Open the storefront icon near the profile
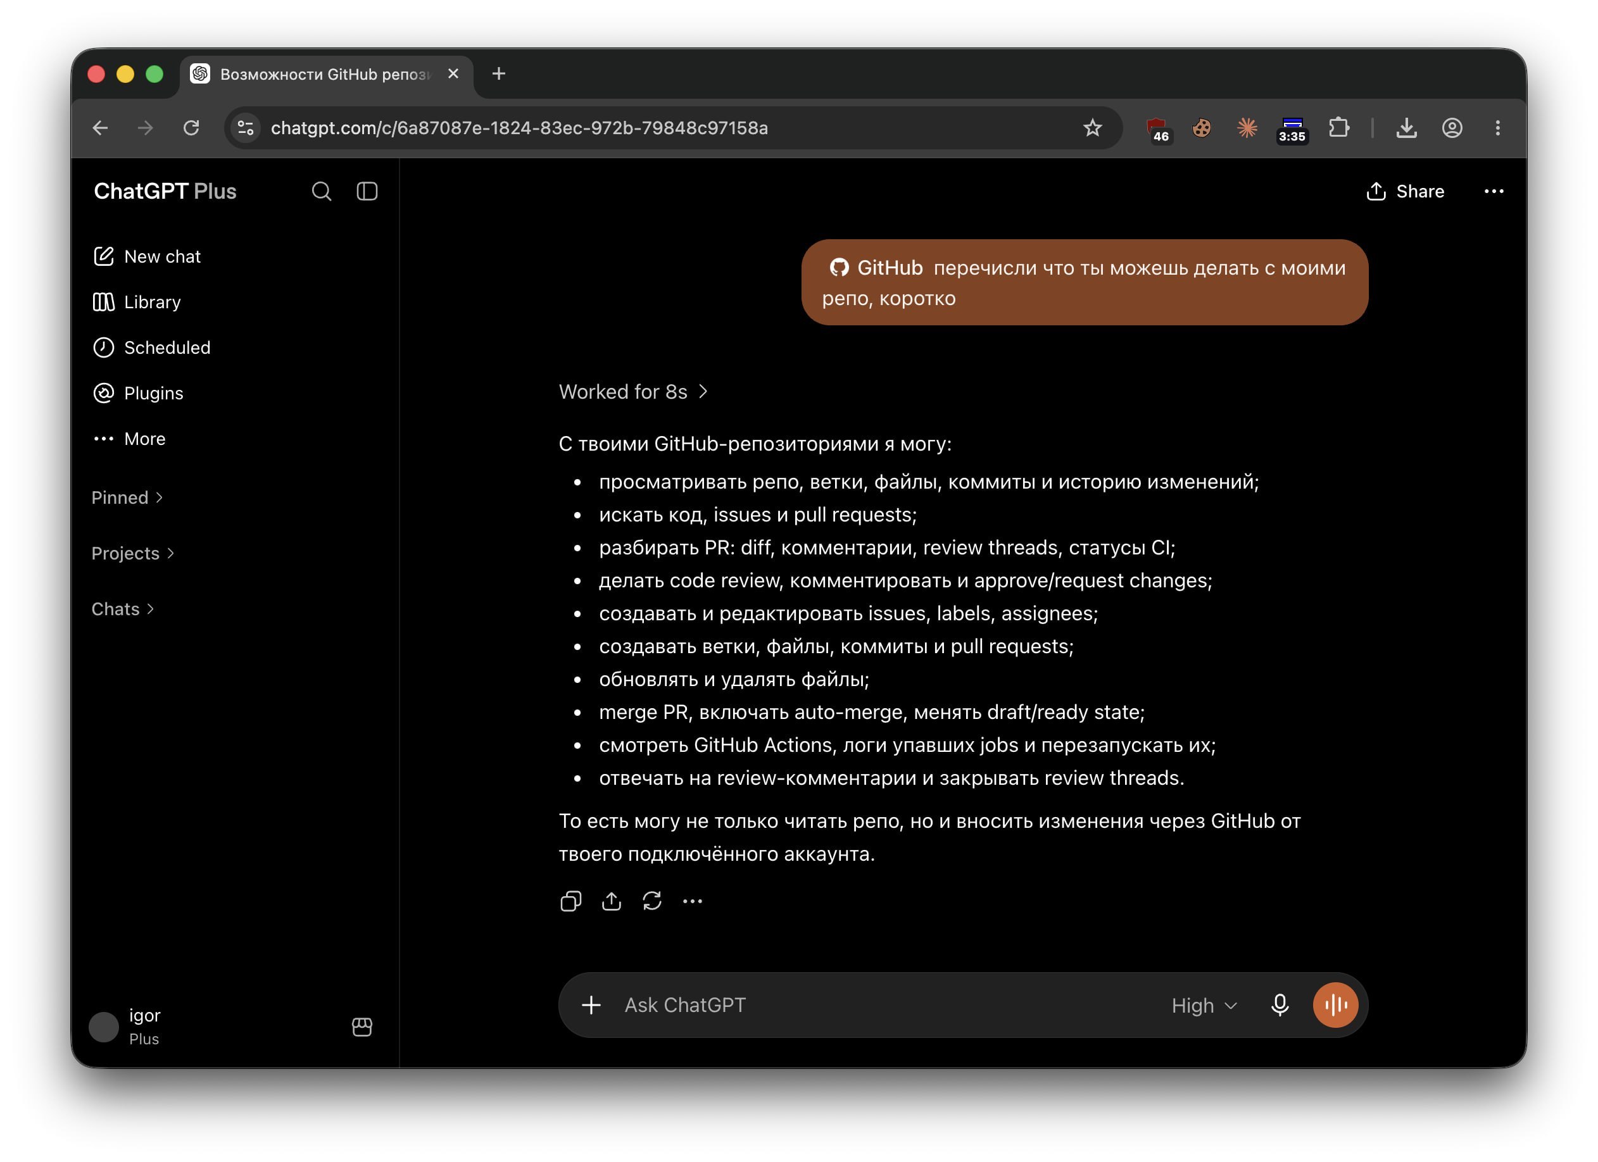 pos(362,1027)
